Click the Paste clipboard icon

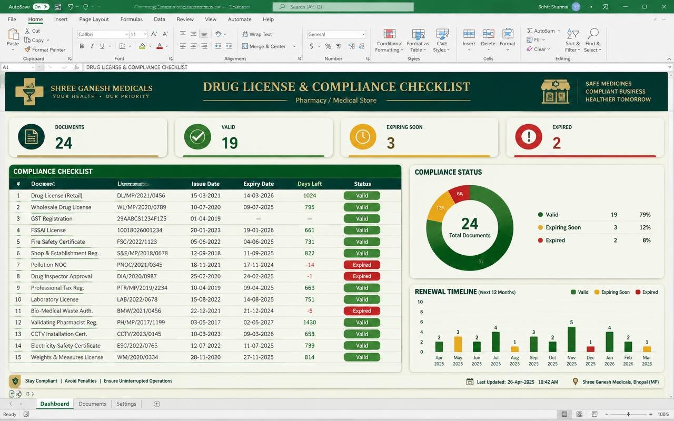point(13,35)
